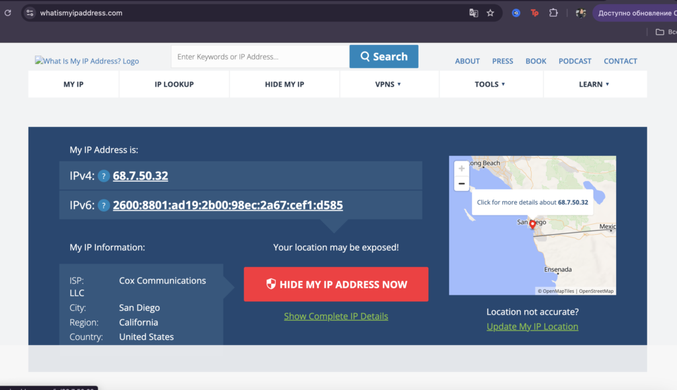This screenshot has height=390, width=677.
Task: Open the blue extension icon in toolbar
Action: [516, 13]
